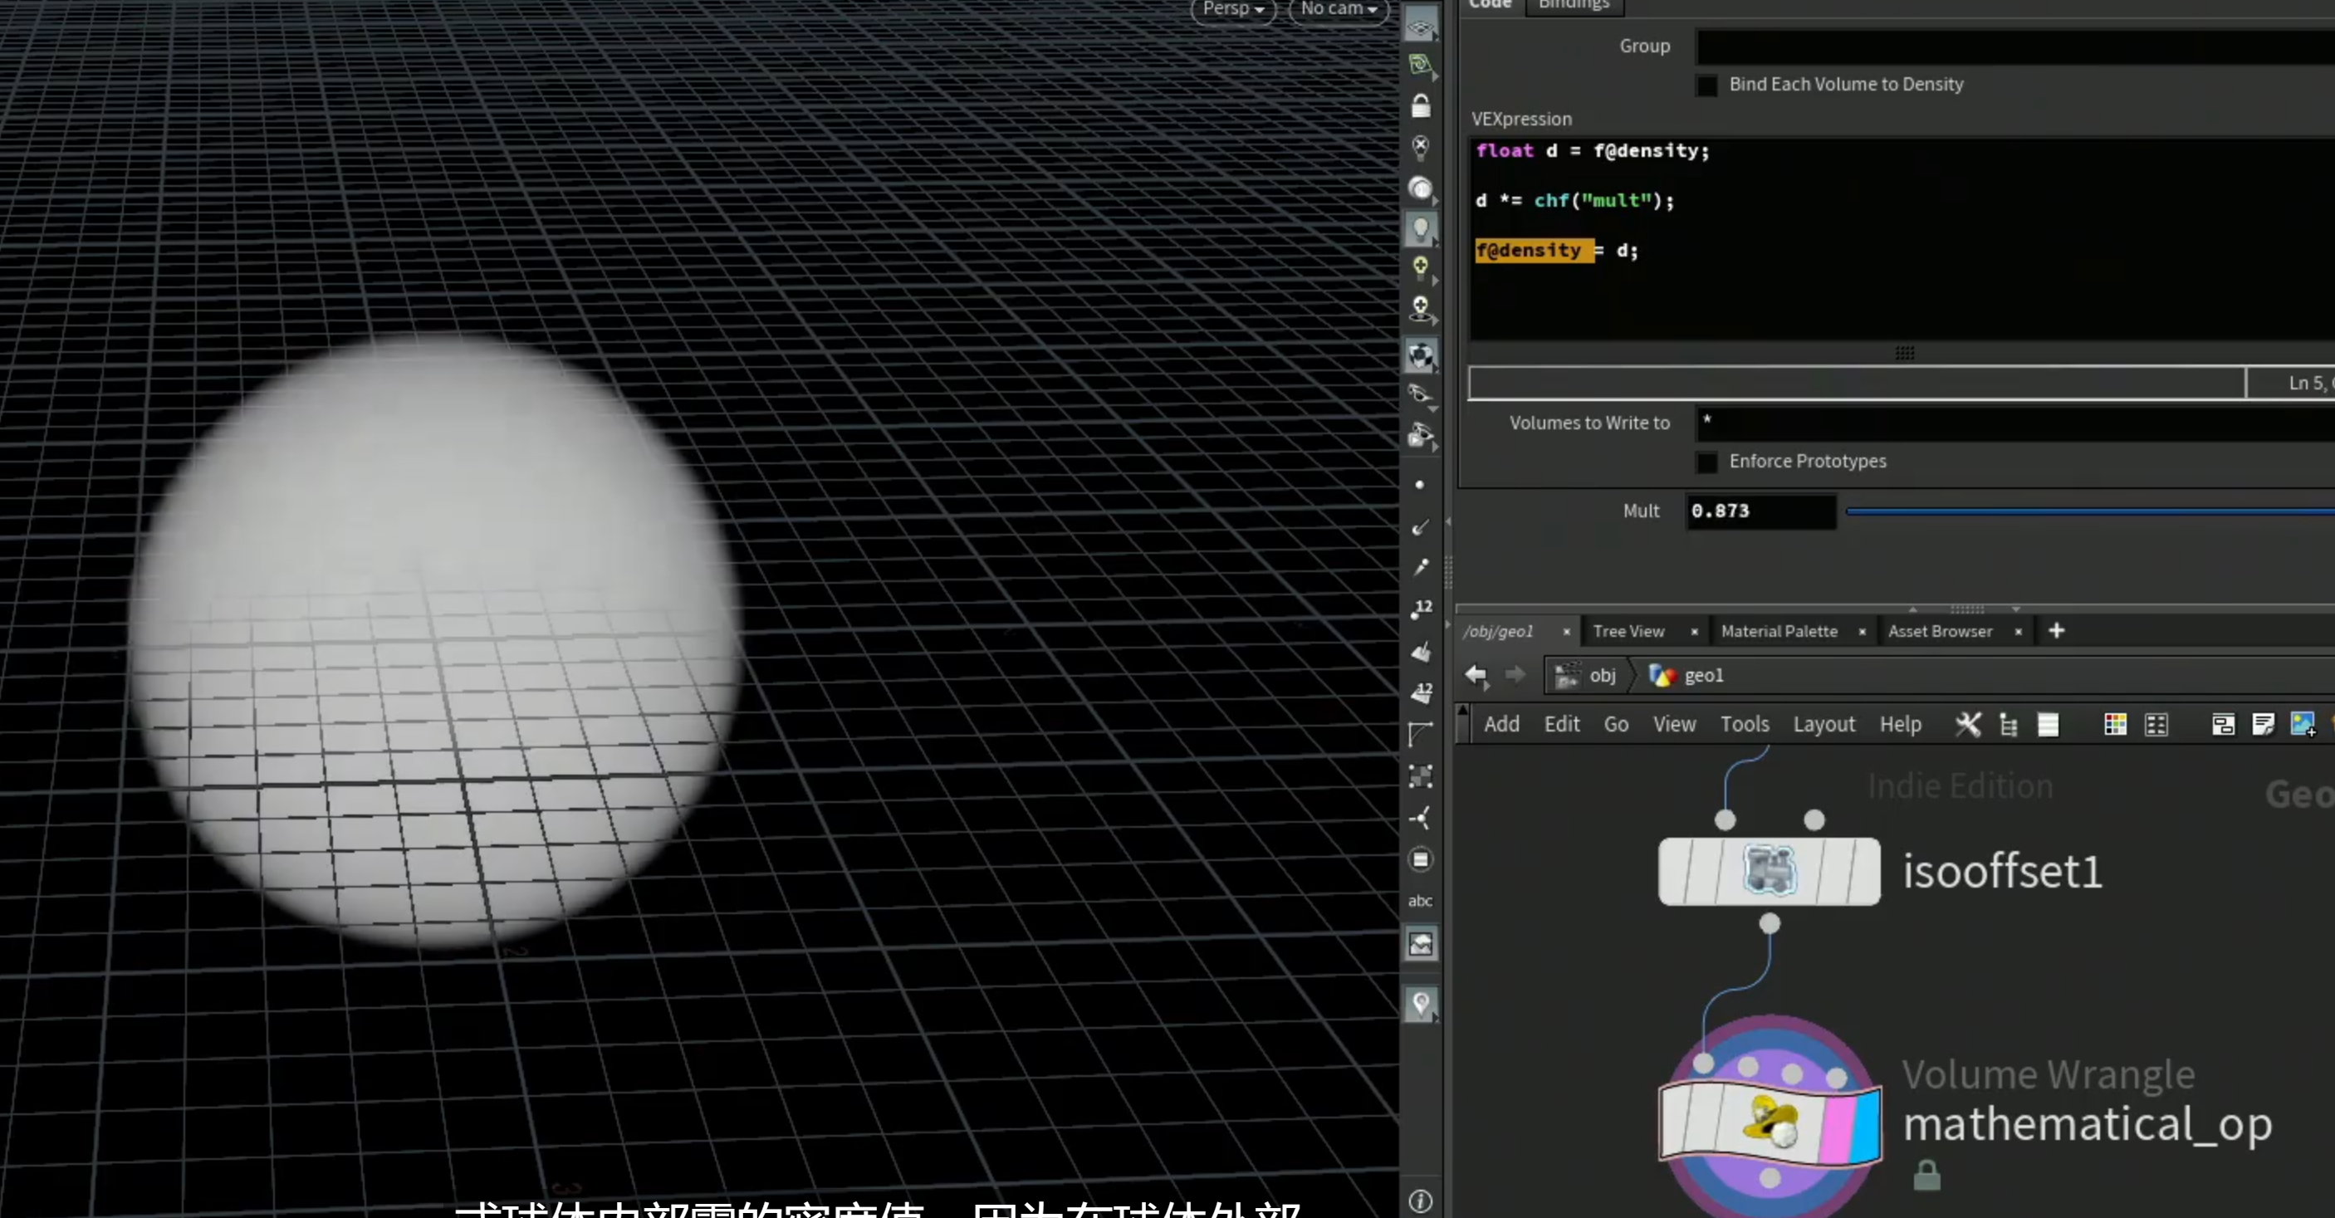Toggle the background image display icon
Image resolution: width=2335 pixels, height=1218 pixels.
(1421, 944)
